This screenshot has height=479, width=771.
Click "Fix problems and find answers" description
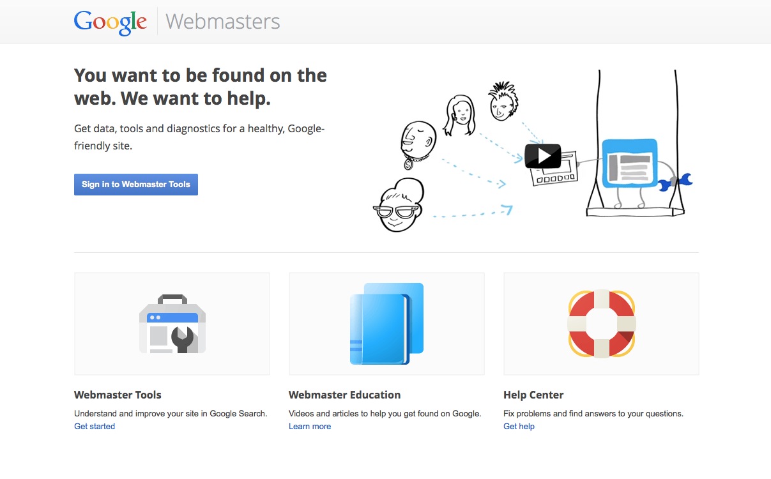coord(593,413)
